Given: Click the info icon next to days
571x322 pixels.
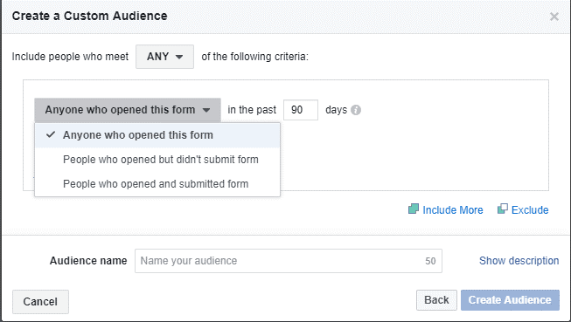Looking at the screenshot, I should tap(356, 110).
